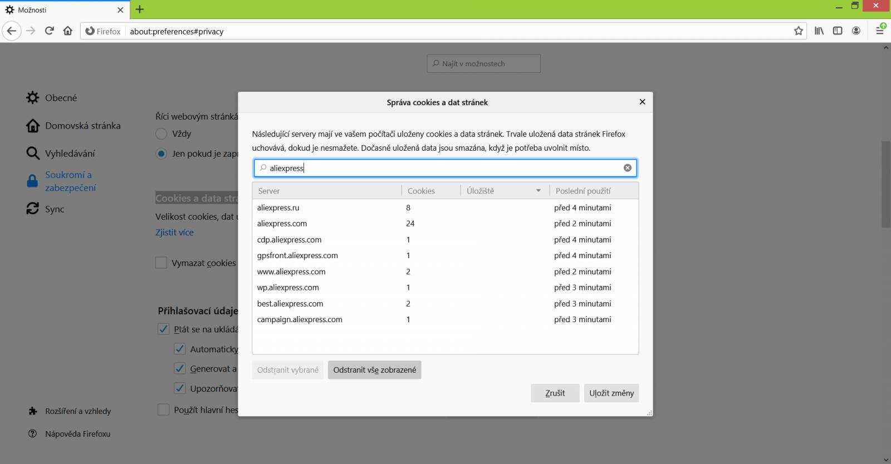891x464 pixels.
Task: Go back with the browser back arrow
Action: click(x=12, y=31)
